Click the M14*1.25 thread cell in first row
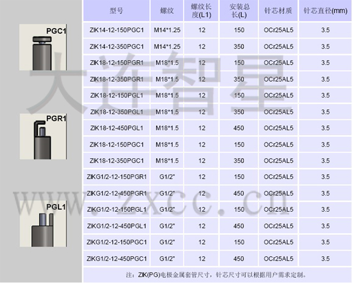352x283 pixels. 167,30
